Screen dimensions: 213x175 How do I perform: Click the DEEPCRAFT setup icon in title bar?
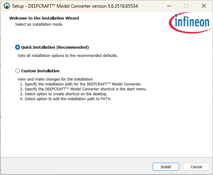(7, 6)
